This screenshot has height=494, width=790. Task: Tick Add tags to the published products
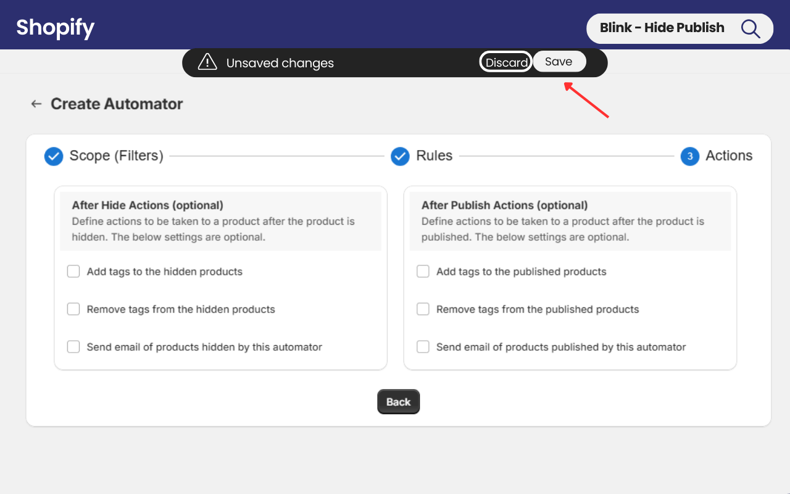[x=423, y=272]
